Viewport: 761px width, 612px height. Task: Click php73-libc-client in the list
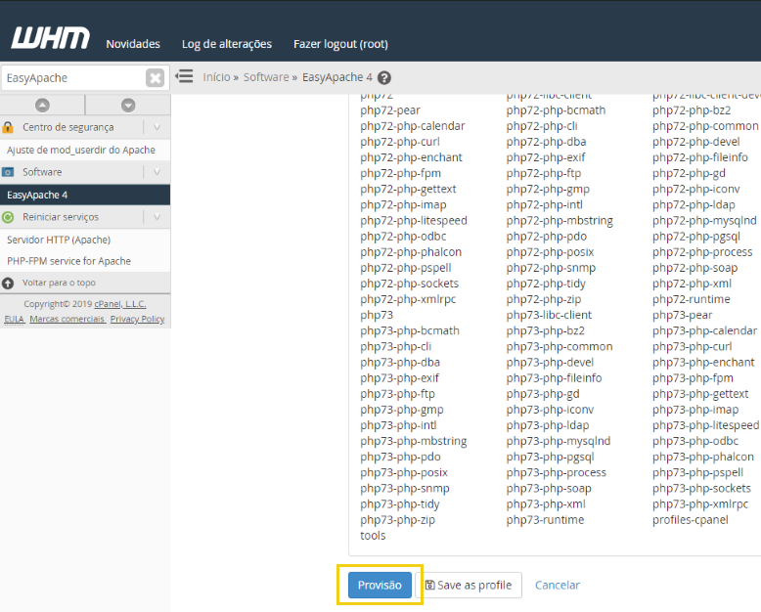tap(549, 315)
